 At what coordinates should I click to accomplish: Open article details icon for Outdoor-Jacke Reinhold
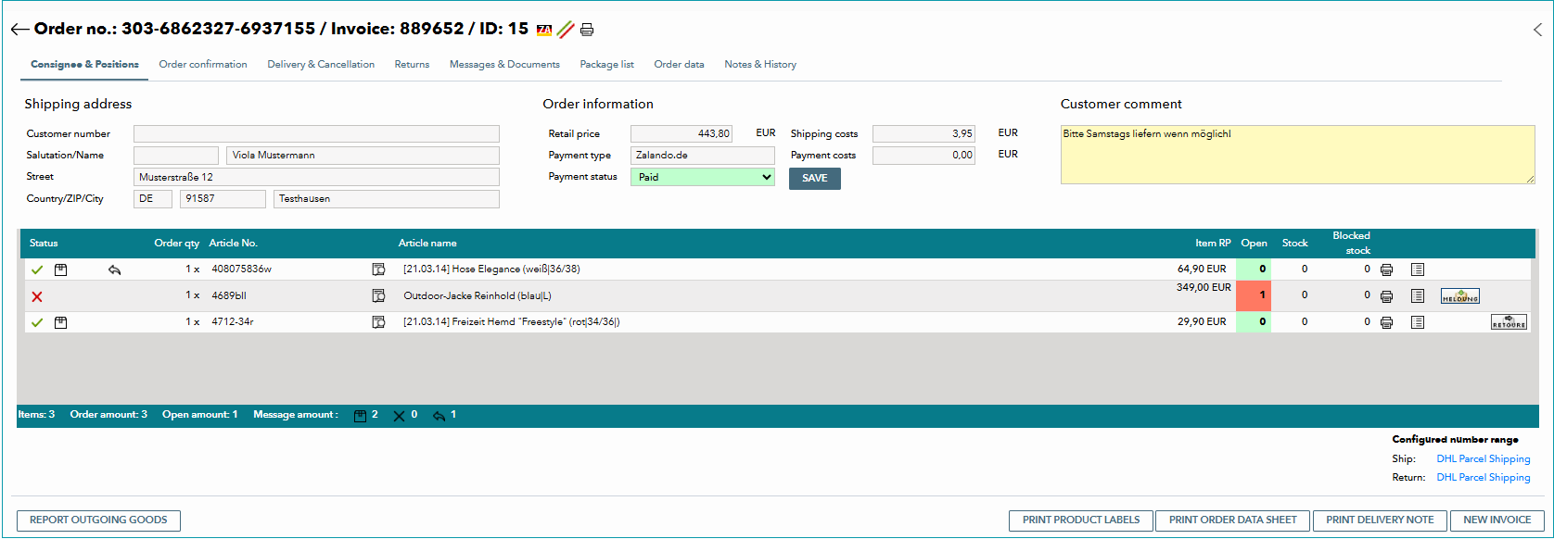click(378, 295)
